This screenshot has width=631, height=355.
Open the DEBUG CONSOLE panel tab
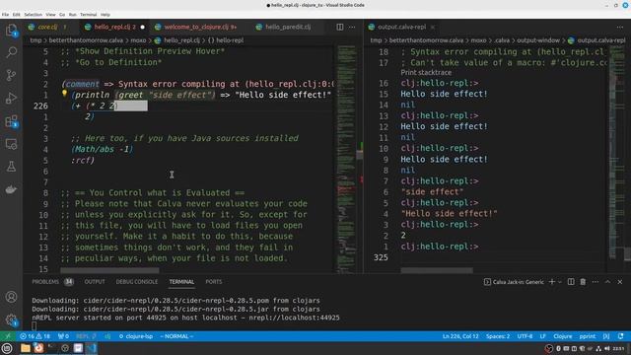tap(137, 282)
